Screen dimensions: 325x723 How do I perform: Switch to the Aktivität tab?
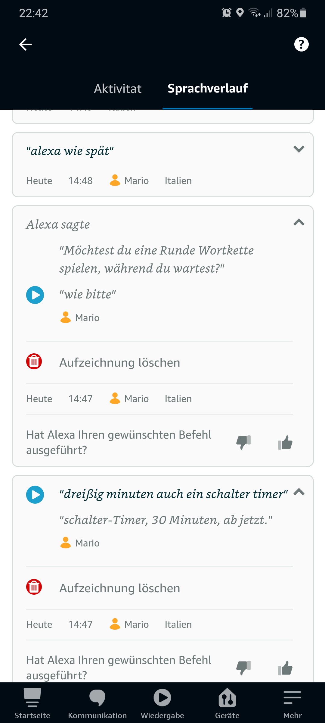coord(118,89)
